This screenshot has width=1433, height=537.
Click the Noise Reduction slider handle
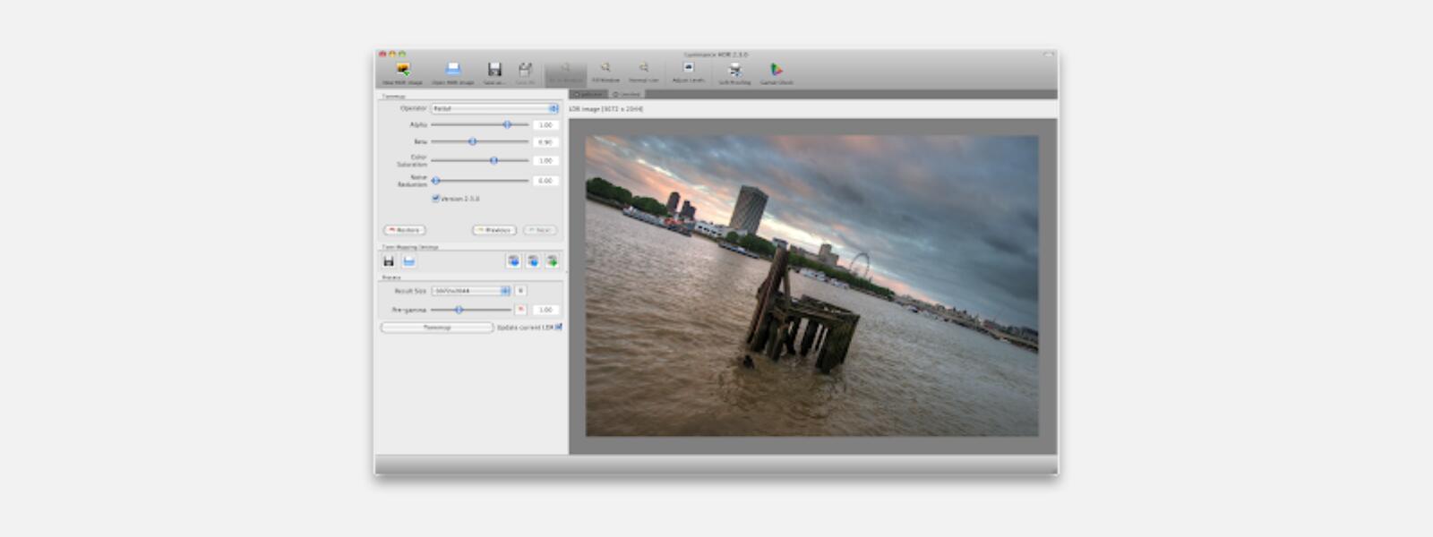tap(436, 180)
